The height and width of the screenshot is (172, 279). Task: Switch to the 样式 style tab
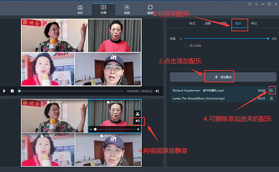coord(192,23)
